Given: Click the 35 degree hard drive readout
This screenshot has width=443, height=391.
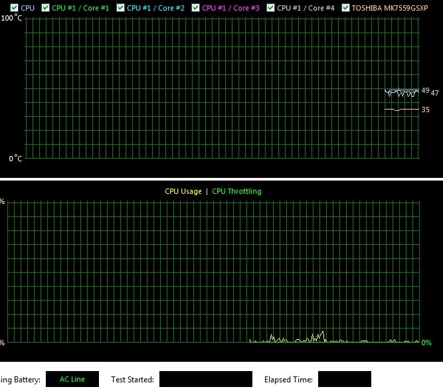Looking at the screenshot, I should [425, 110].
